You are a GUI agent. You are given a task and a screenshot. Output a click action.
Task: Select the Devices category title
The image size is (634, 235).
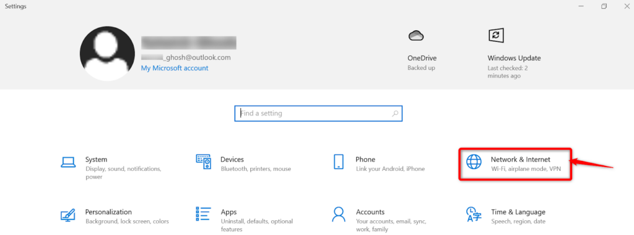point(232,159)
